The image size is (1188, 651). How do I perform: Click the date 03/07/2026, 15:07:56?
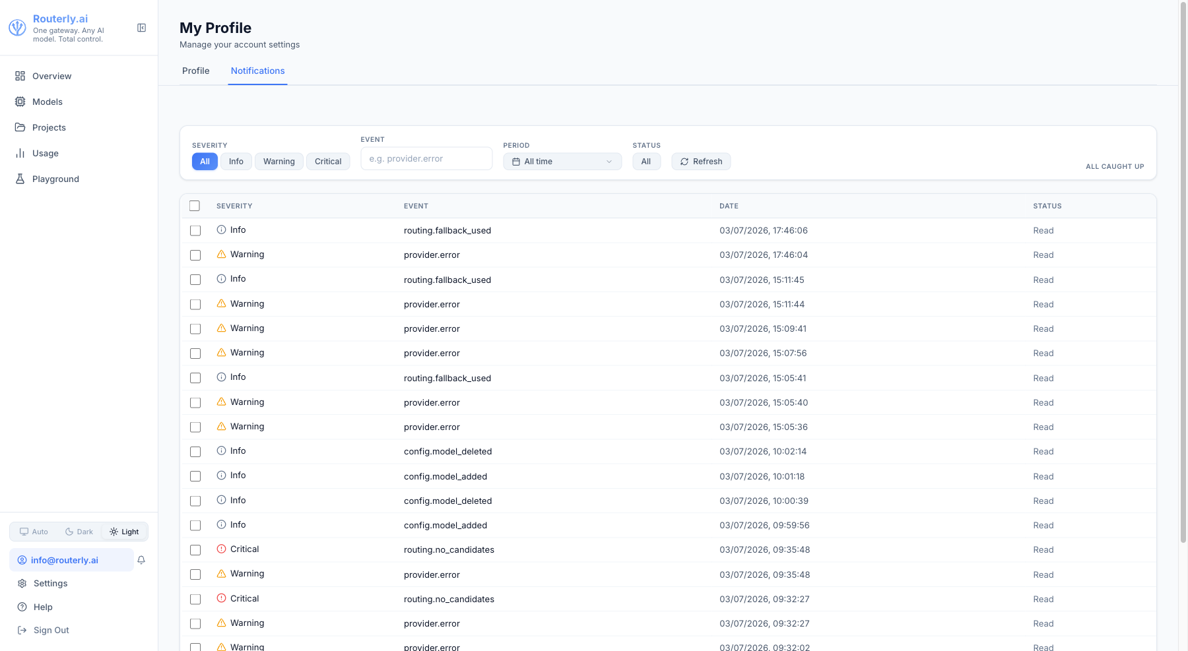click(x=763, y=353)
